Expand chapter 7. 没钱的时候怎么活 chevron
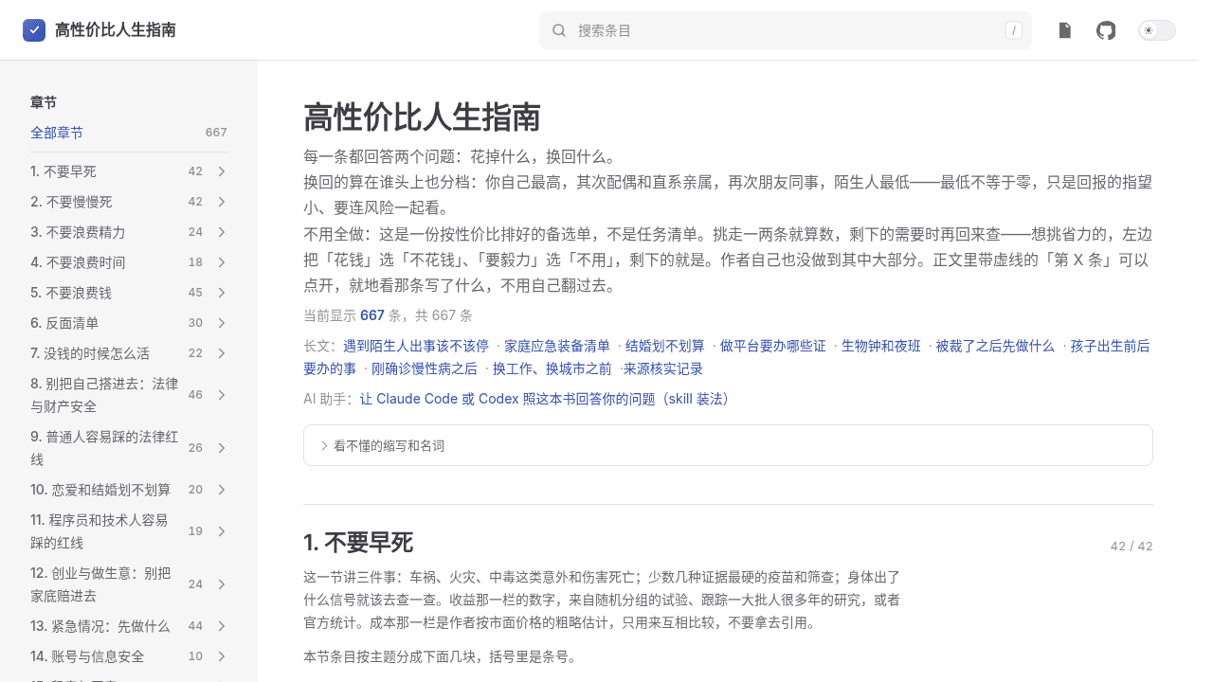 tap(221, 353)
